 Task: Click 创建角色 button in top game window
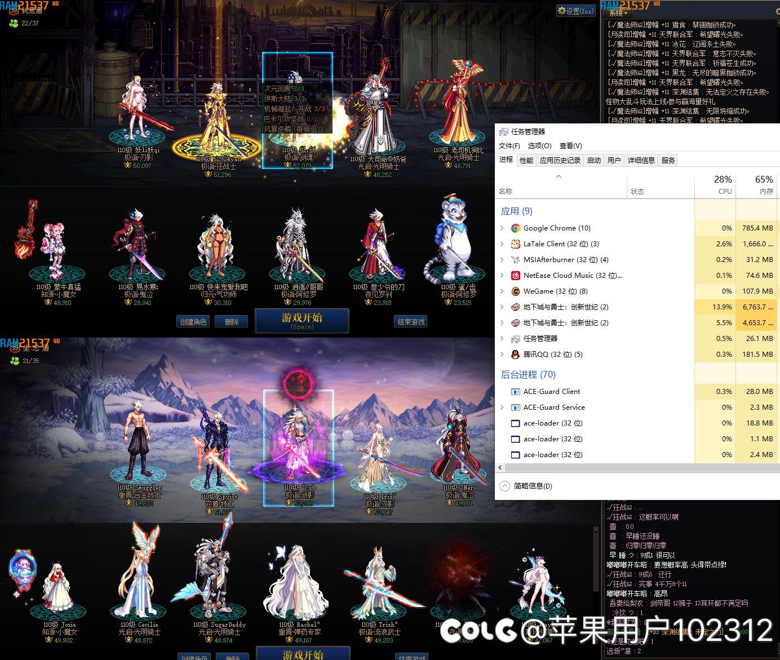(193, 322)
